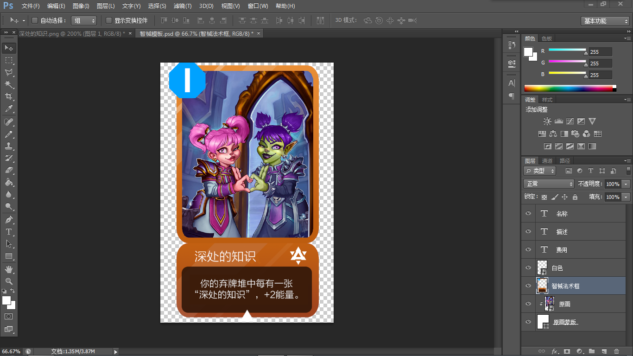
Task: Open the 正常 blend mode dropdown
Action: pos(549,184)
